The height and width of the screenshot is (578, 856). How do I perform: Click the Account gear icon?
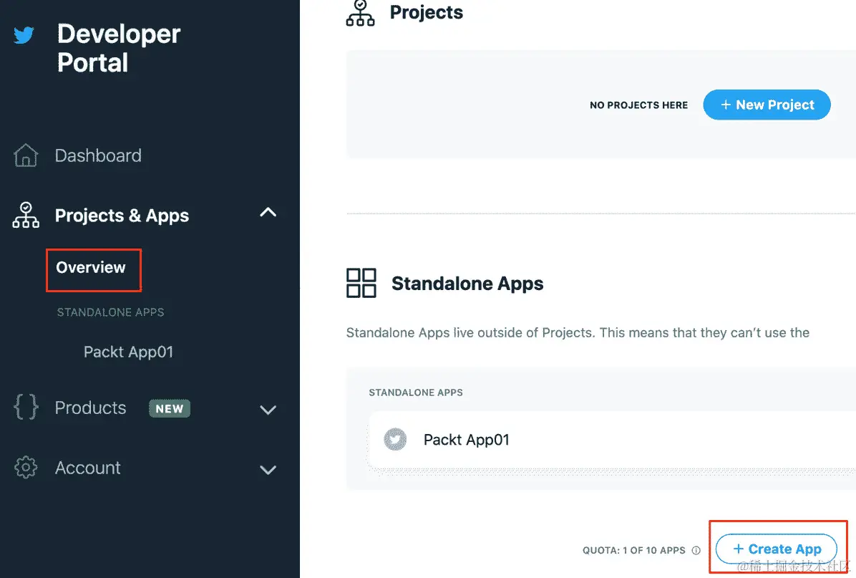(x=26, y=468)
